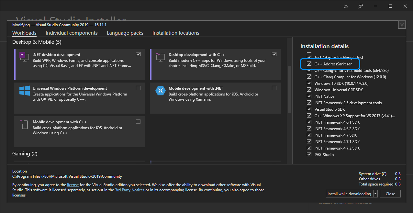The image size is (413, 213).
Task: Uncheck Desktop development with C++ workload
Action: (274, 54)
